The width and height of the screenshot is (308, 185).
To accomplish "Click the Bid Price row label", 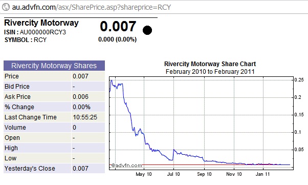I will [17, 87].
